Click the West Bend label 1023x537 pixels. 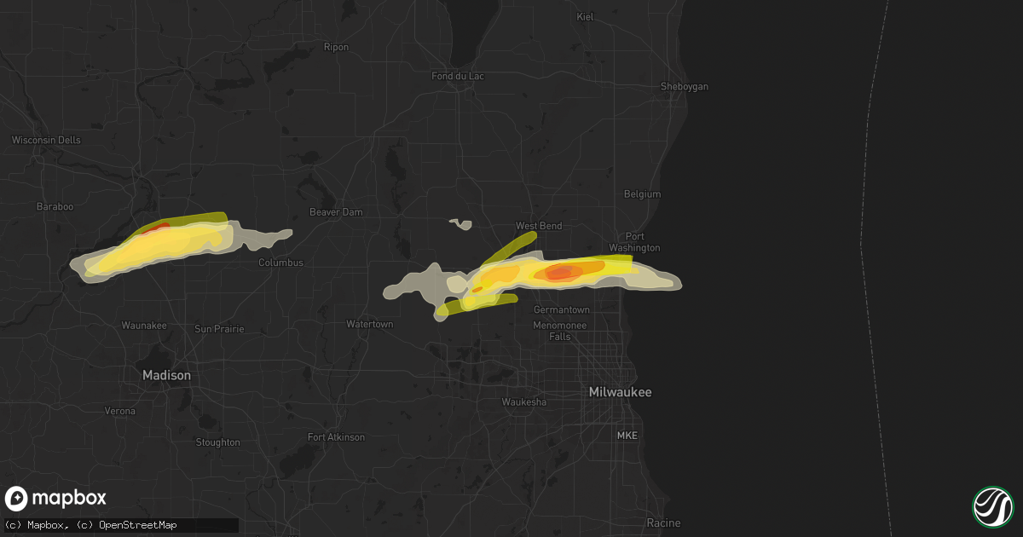click(x=539, y=226)
